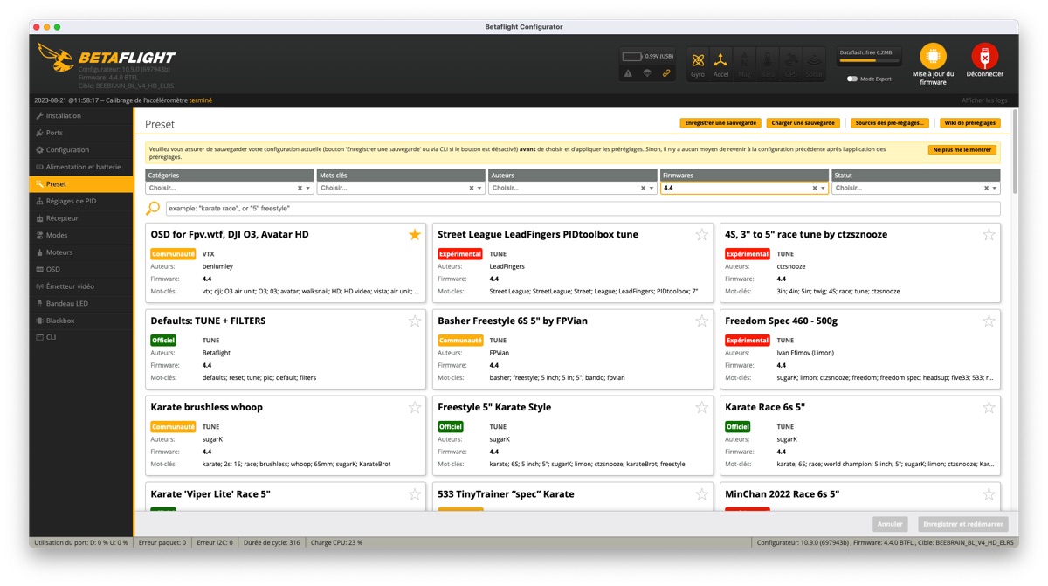
Task: Favorite Karate brushless whoop preset star
Action: click(x=415, y=407)
